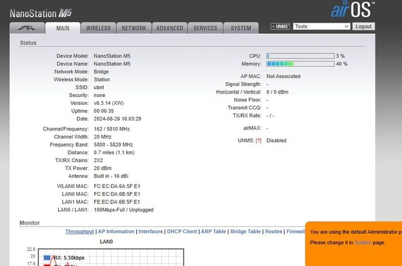Click the Monitor section heading
The width and height of the screenshot is (402, 266).
click(30, 223)
